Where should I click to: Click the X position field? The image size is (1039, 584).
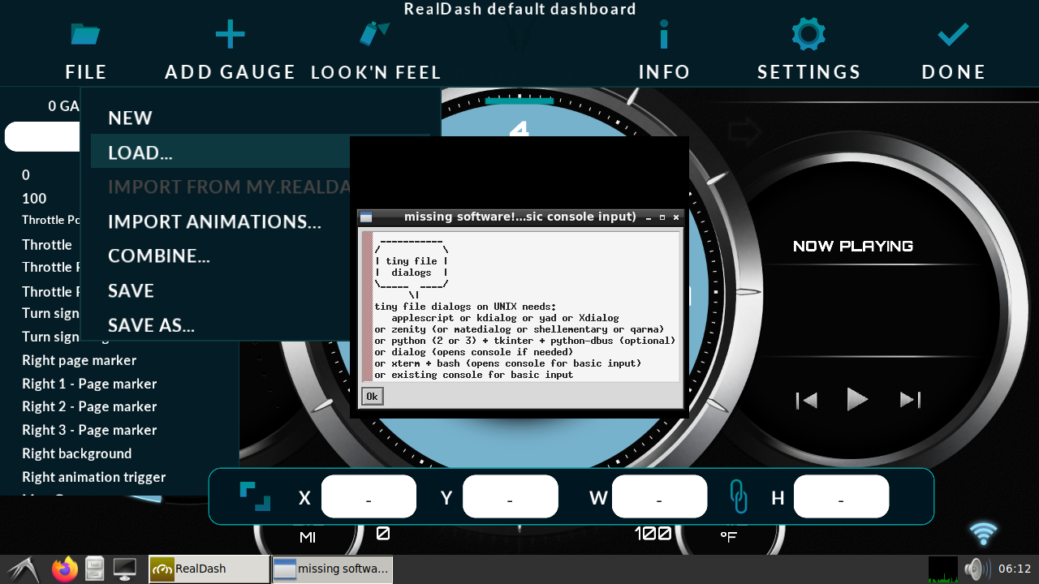[369, 496]
